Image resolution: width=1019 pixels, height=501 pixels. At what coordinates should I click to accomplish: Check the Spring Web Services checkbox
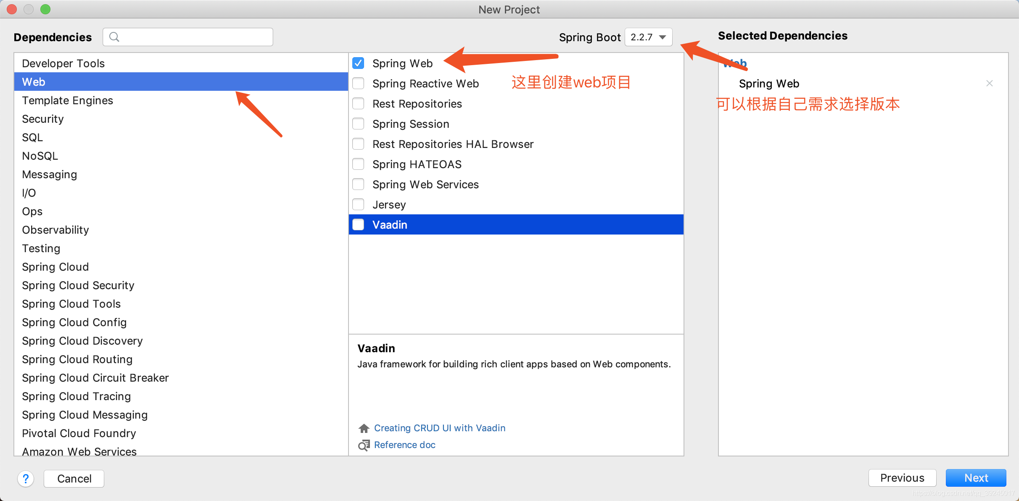click(358, 184)
